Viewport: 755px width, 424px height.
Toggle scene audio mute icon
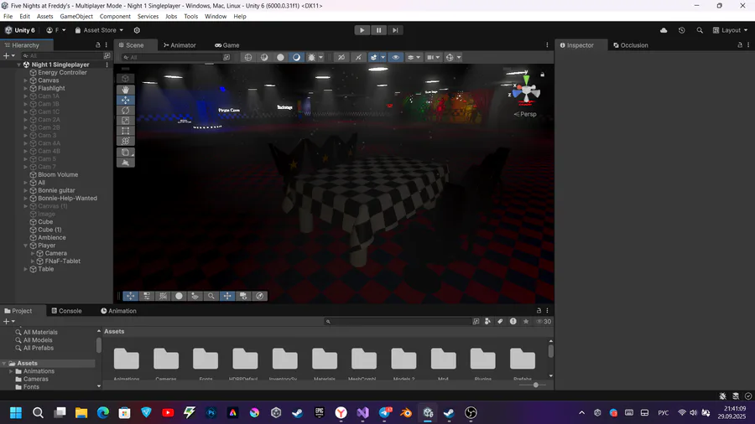tap(357, 57)
